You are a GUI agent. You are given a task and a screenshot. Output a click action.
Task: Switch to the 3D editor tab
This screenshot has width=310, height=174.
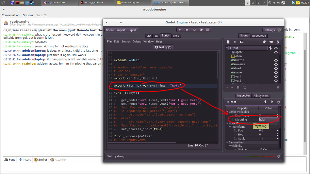156,36
